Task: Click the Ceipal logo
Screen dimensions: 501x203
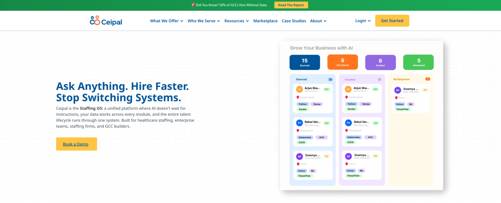Action: click(x=106, y=21)
